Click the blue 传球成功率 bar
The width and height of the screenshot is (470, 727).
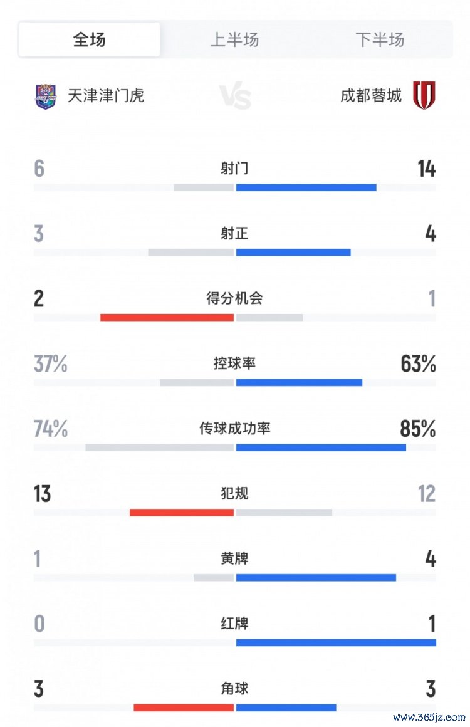pyautogui.click(x=321, y=447)
